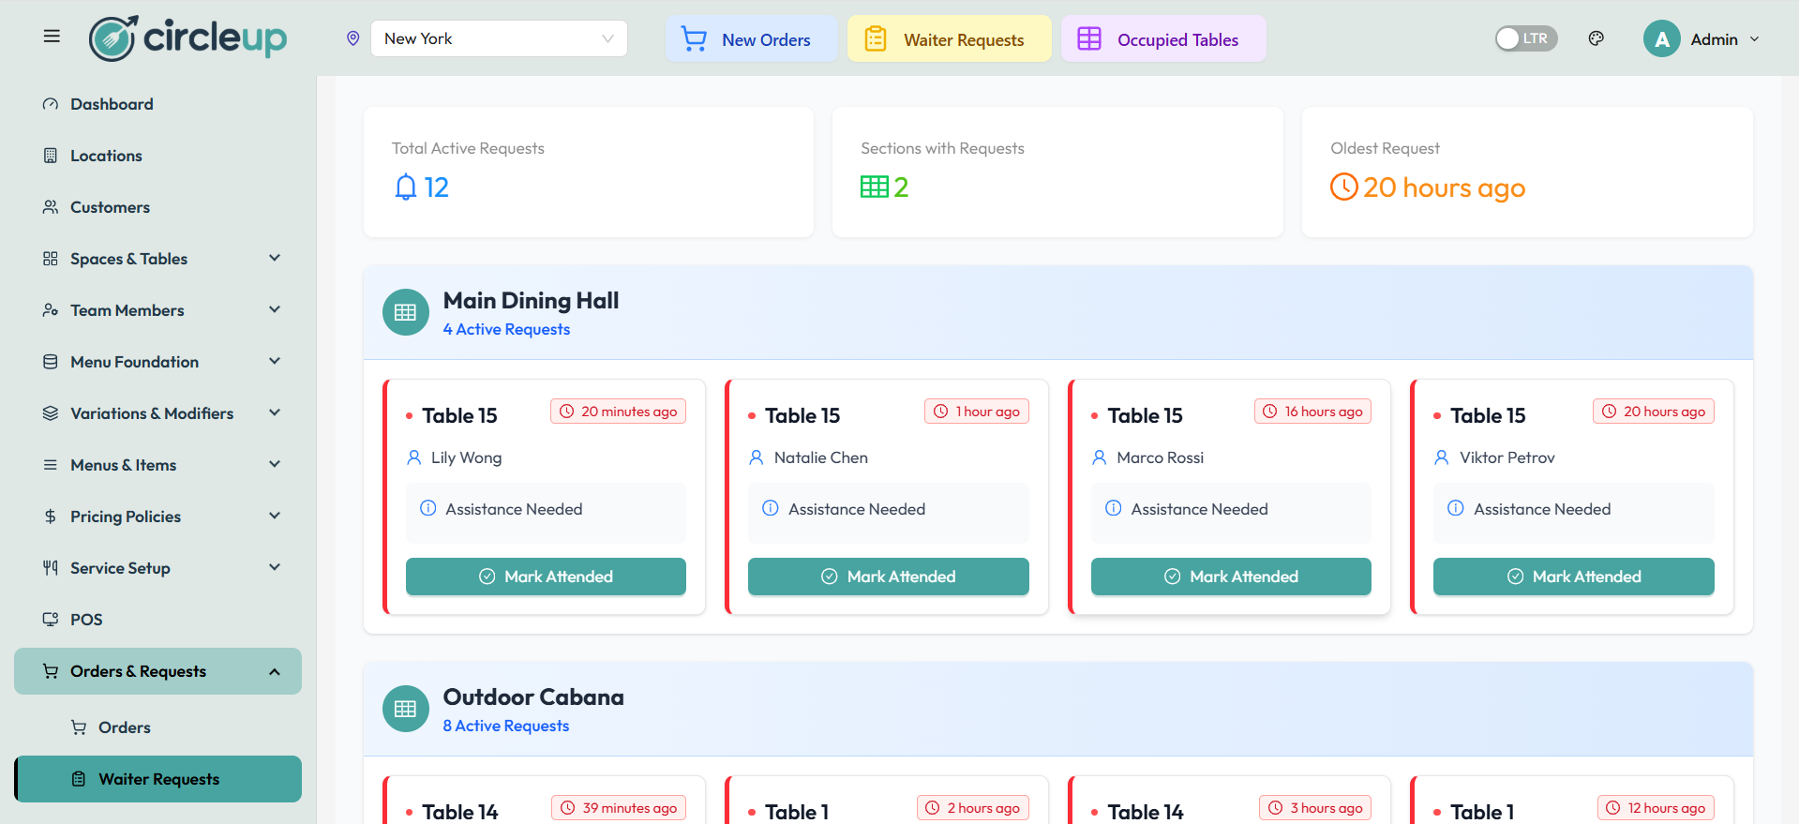
Task: Click the user icon next to Marco Rossi
Action: click(x=1100, y=457)
